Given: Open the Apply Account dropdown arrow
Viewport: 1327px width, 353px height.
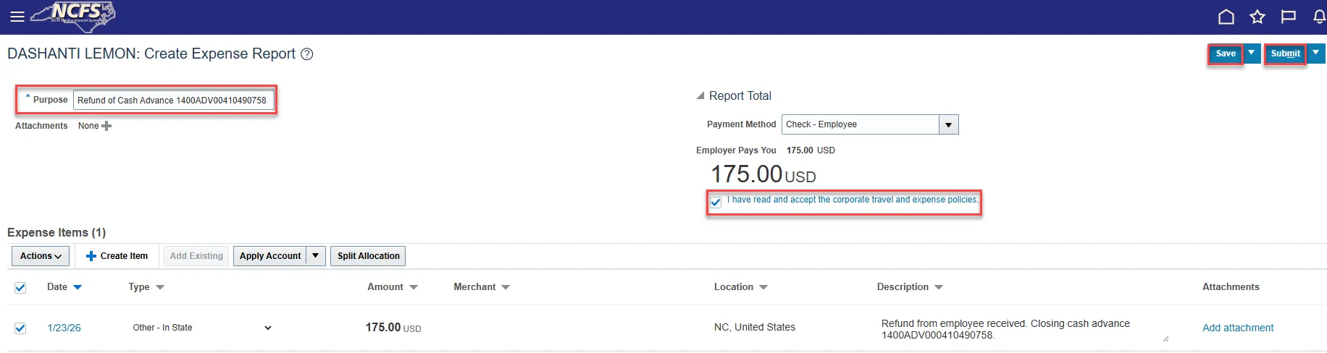Looking at the screenshot, I should [316, 256].
